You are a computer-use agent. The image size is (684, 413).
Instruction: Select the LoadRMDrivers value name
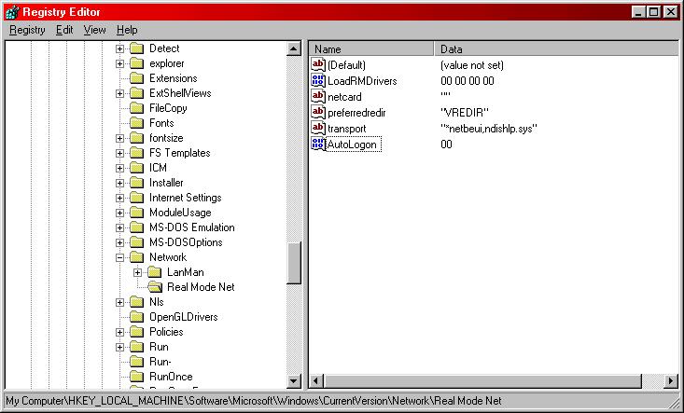click(x=362, y=81)
